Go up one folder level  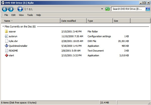click(x=20, y=9)
